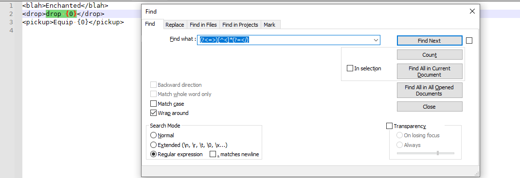This screenshot has width=520, height=178.
Task: Disable the Wrap around checkbox
Action: pos(153,113)
